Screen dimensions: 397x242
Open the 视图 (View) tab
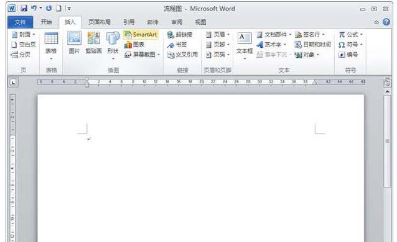tap(200, 22)
